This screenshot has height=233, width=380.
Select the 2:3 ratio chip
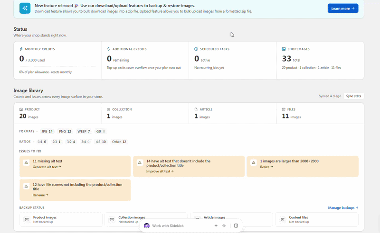pyautogui.click(x=57, y=142)
